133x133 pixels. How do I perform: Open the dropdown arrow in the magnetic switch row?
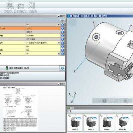click(59, 43)
